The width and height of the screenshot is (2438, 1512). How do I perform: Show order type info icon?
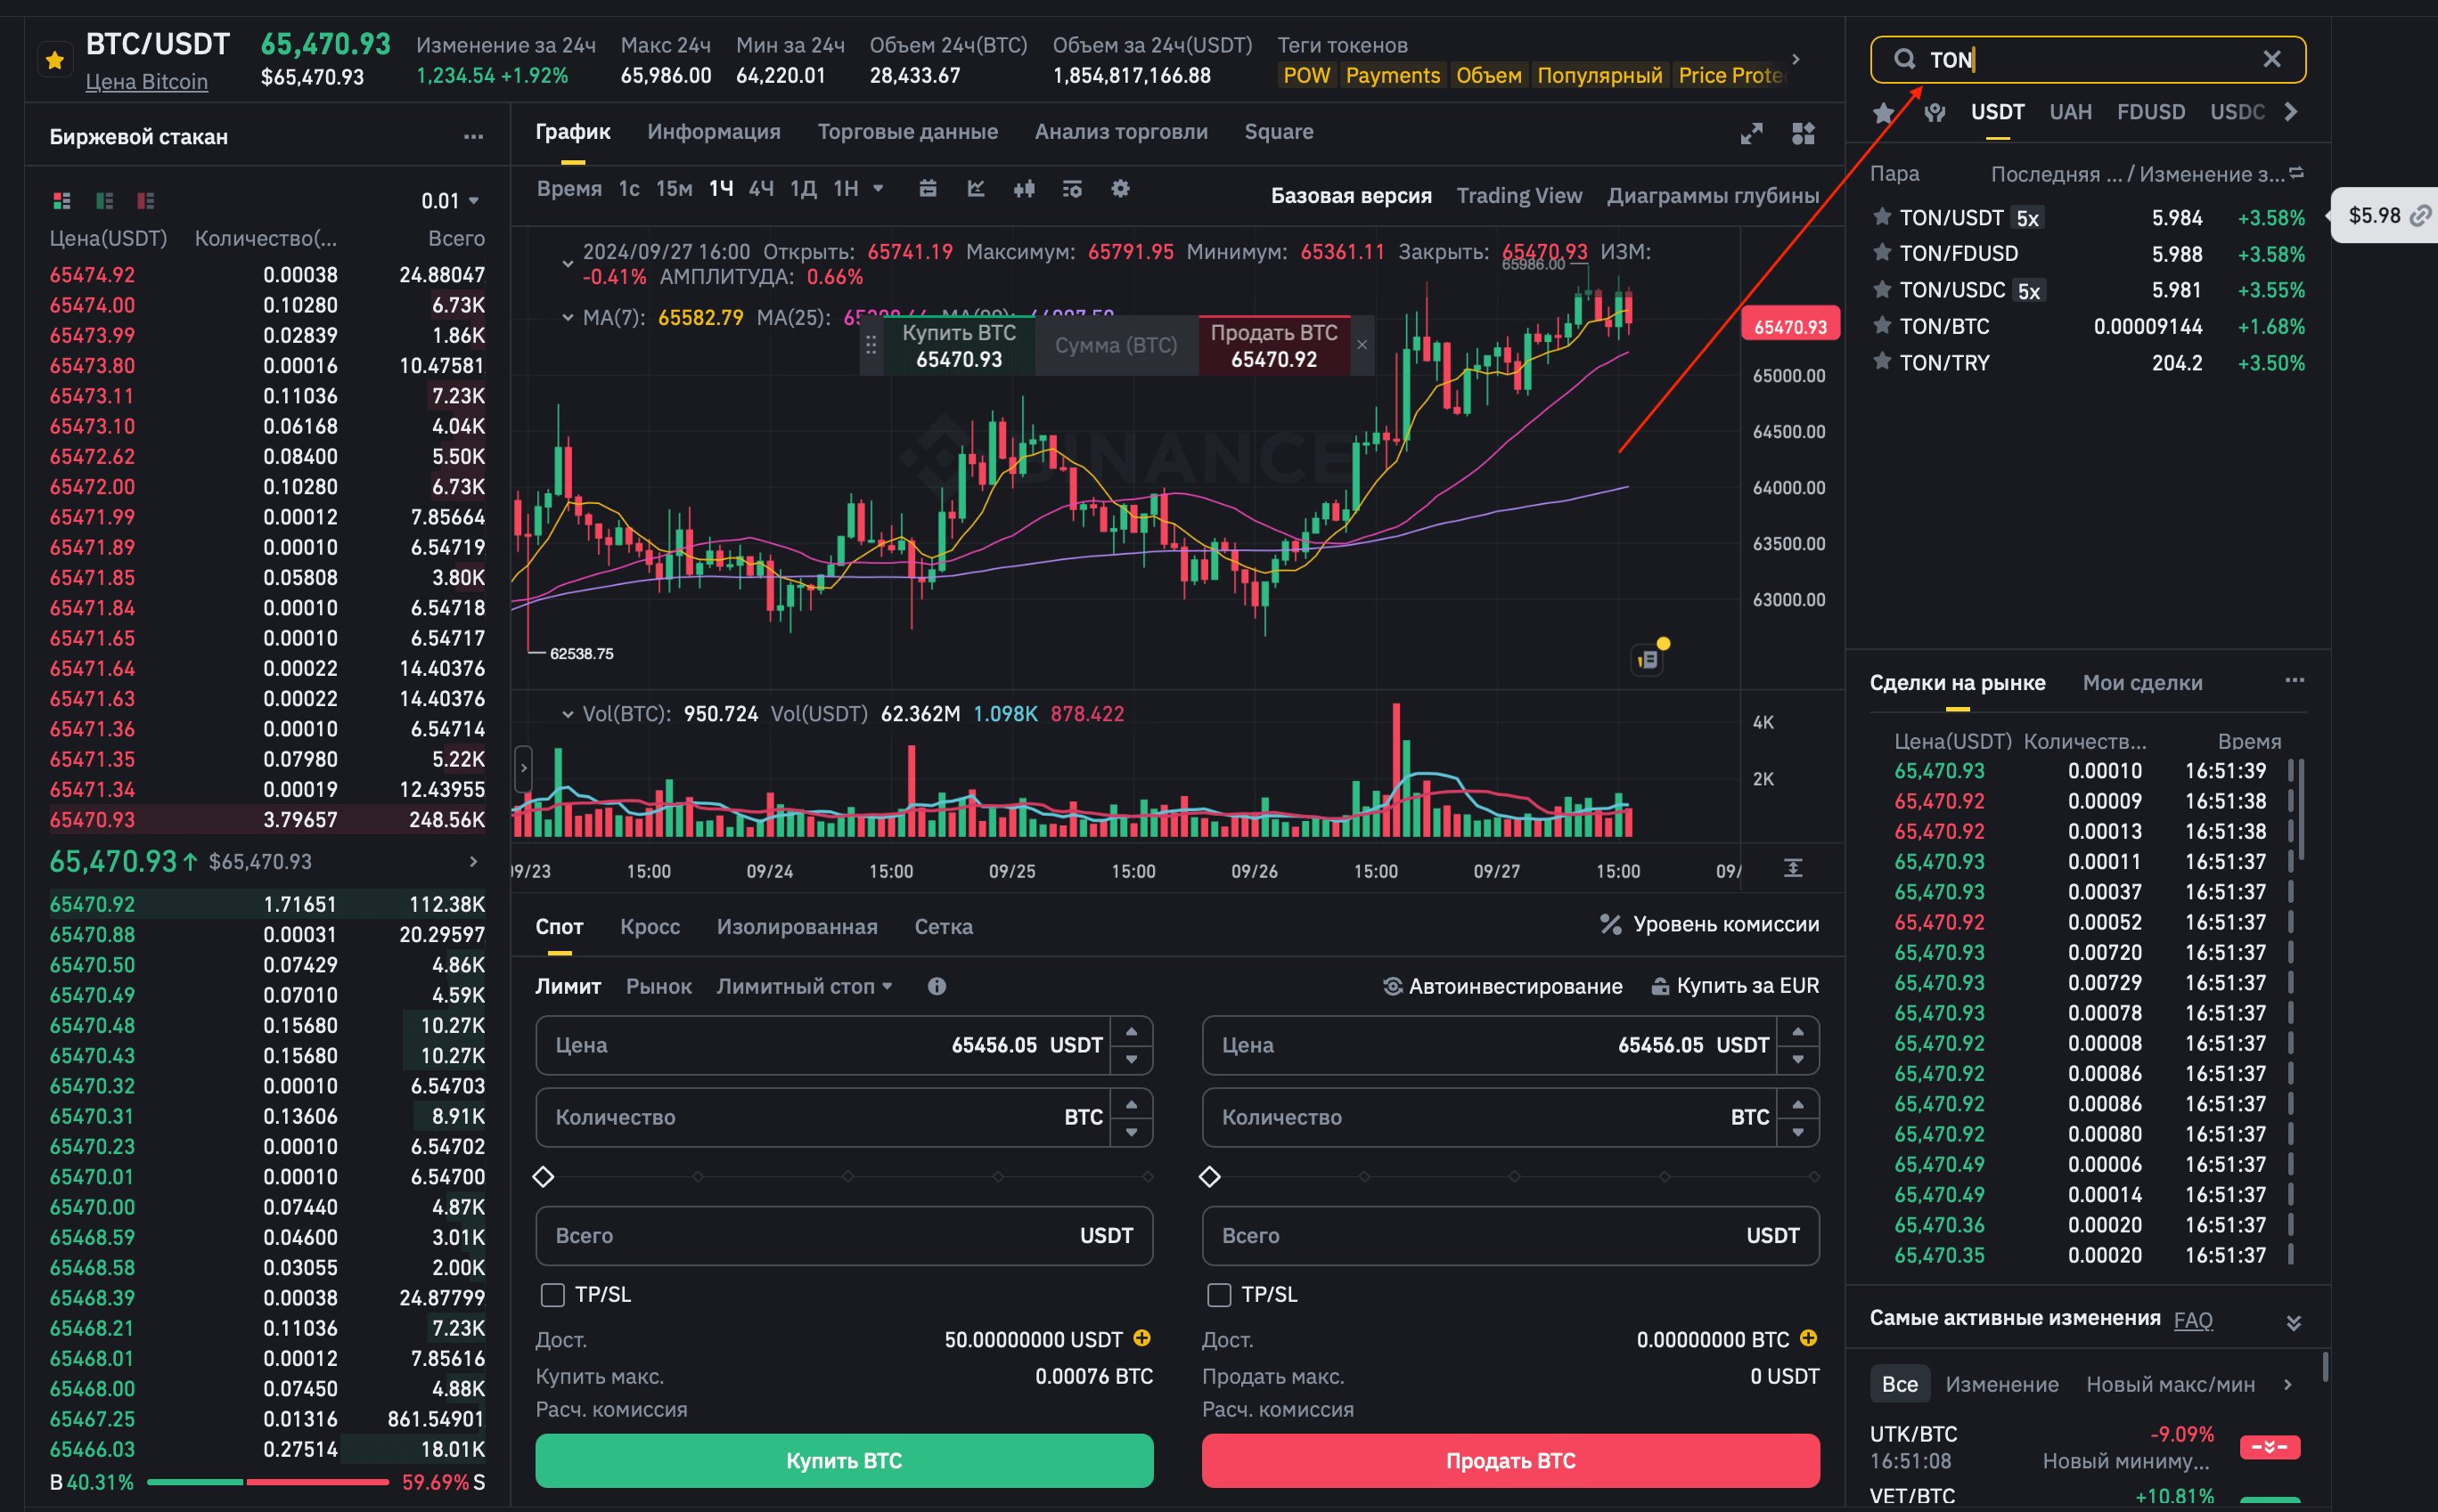click(937, 986)
